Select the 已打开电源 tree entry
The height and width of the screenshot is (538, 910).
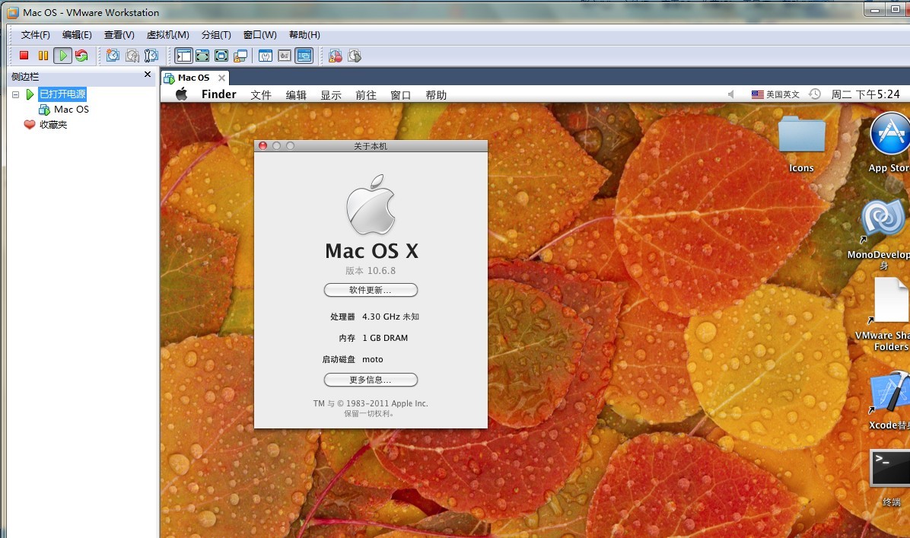click(x=62, y=94)
